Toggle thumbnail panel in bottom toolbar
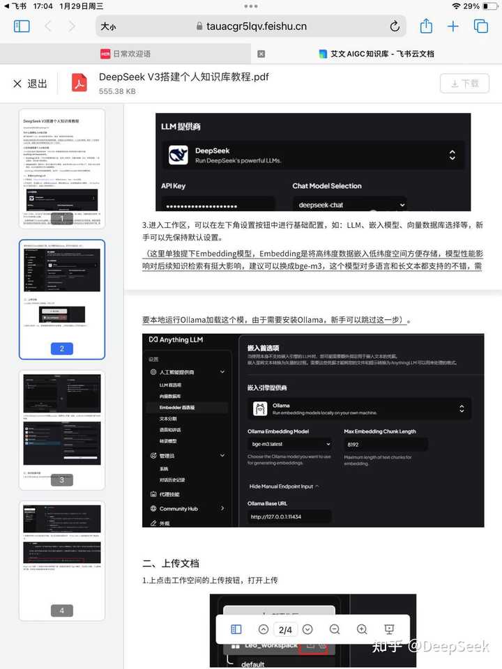Viewport: 502px width, 669px height. coord(236,629)
